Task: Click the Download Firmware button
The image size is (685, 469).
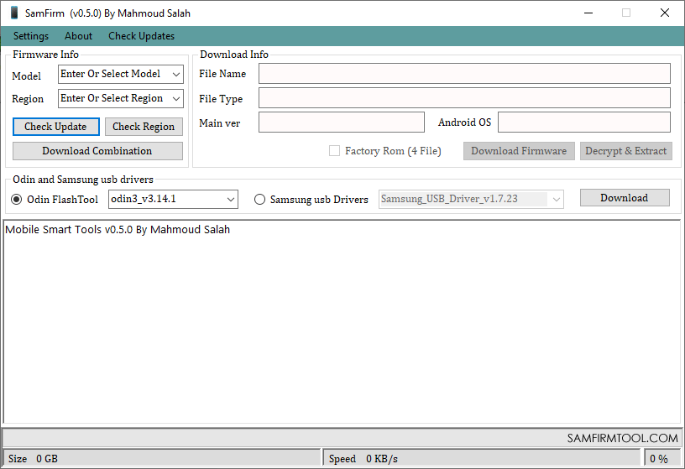Action: pyautogui.click(x=519, y=151)
